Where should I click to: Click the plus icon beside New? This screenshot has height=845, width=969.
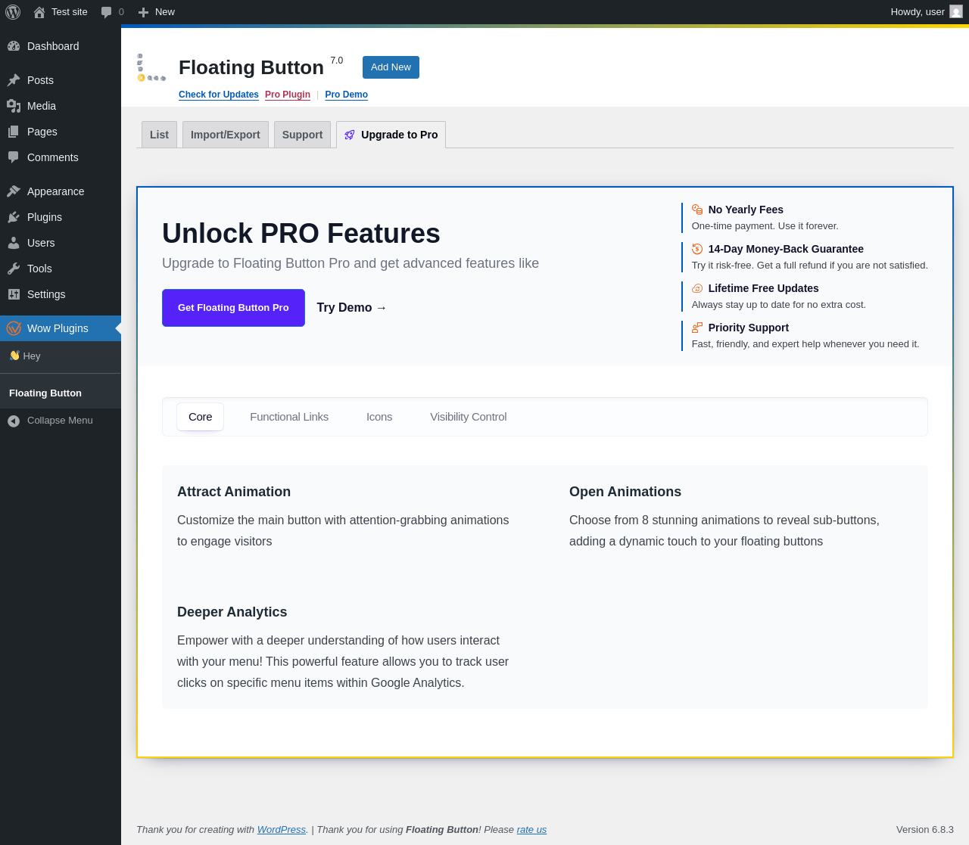[143, 12]
